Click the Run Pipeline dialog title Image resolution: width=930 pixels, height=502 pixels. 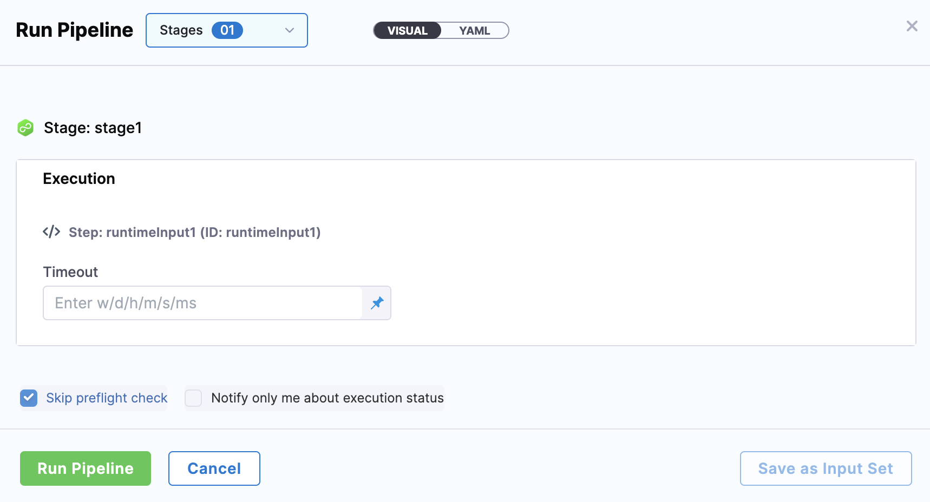74,30
